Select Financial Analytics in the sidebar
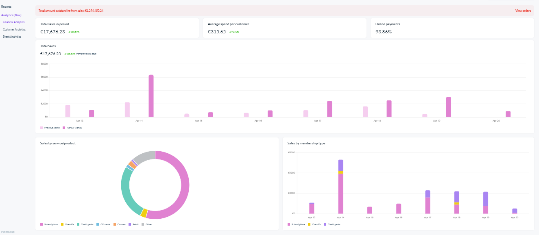Image resolution: width=539 pixels, height=235 pixels. point(13,22)
